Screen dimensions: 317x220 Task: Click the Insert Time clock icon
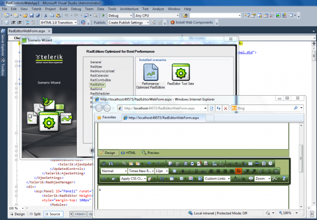(271, 163)
